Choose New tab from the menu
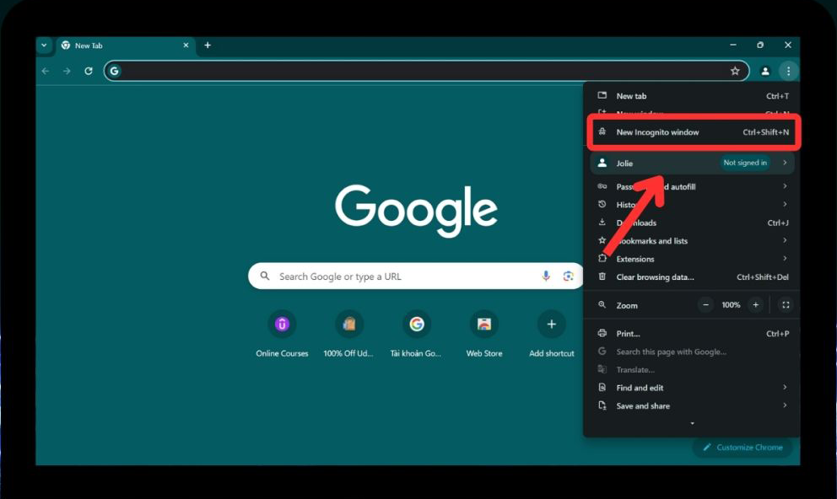The image size is (837, 499). (693, 96)
